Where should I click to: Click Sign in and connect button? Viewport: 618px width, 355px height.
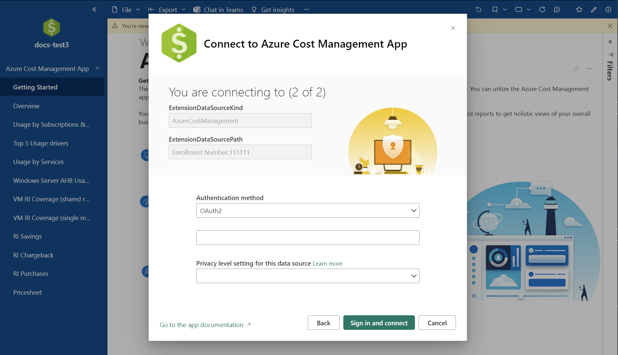[379, 323]
